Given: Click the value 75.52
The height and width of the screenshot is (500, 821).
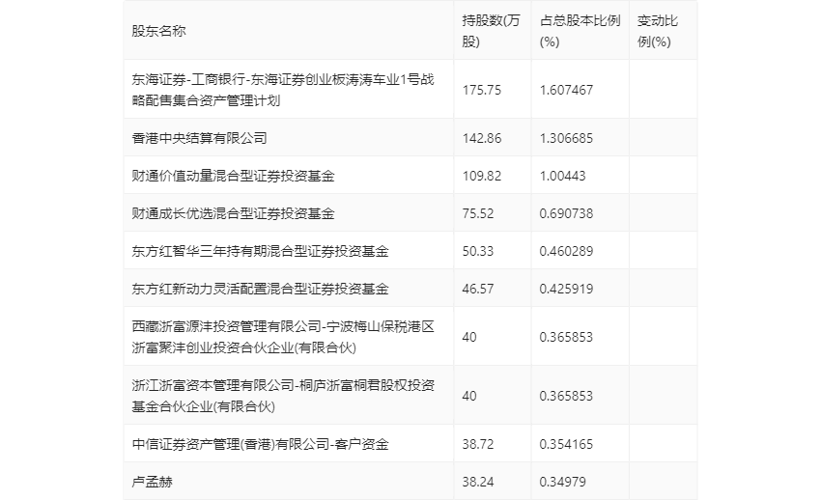Looking at the screenshot, I should [477, 213].
